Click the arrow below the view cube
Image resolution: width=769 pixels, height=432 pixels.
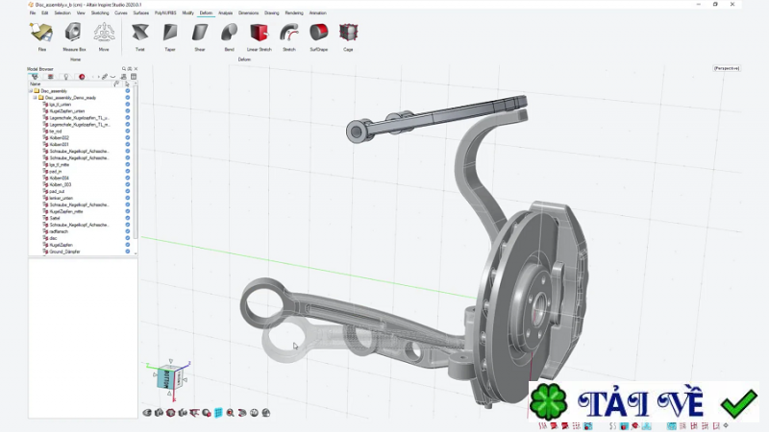click(169, 394)
